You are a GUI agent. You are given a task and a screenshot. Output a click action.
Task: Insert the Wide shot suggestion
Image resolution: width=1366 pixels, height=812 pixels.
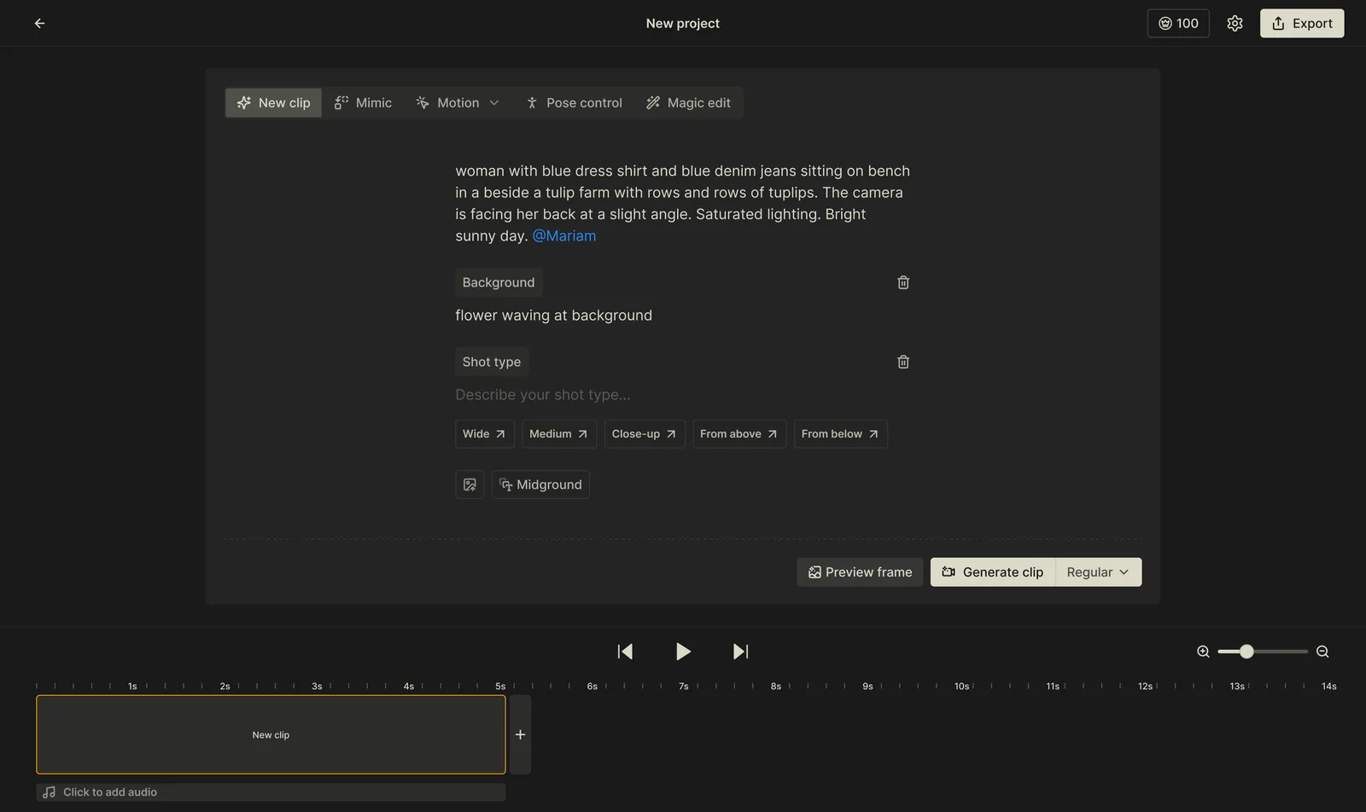[x=484, y=434]
